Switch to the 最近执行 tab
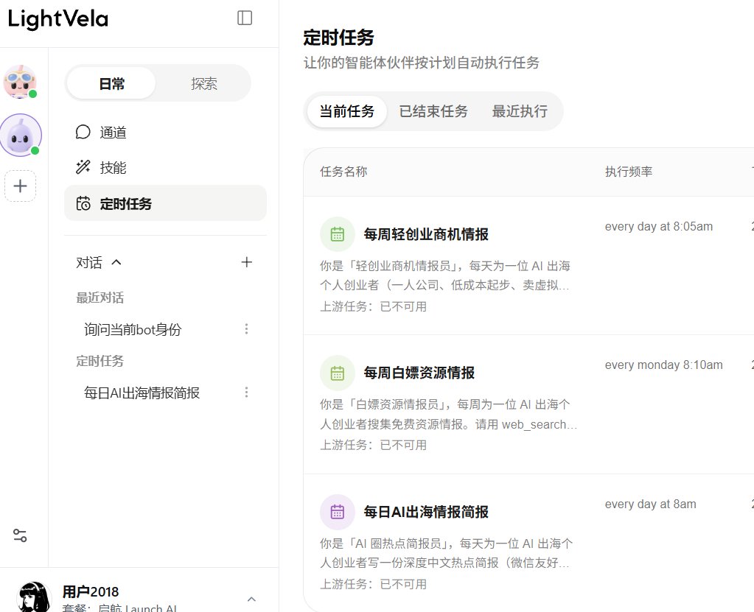The height and width of the screenshot is (612, 754). pyautogui.click(x=520, y=111)
